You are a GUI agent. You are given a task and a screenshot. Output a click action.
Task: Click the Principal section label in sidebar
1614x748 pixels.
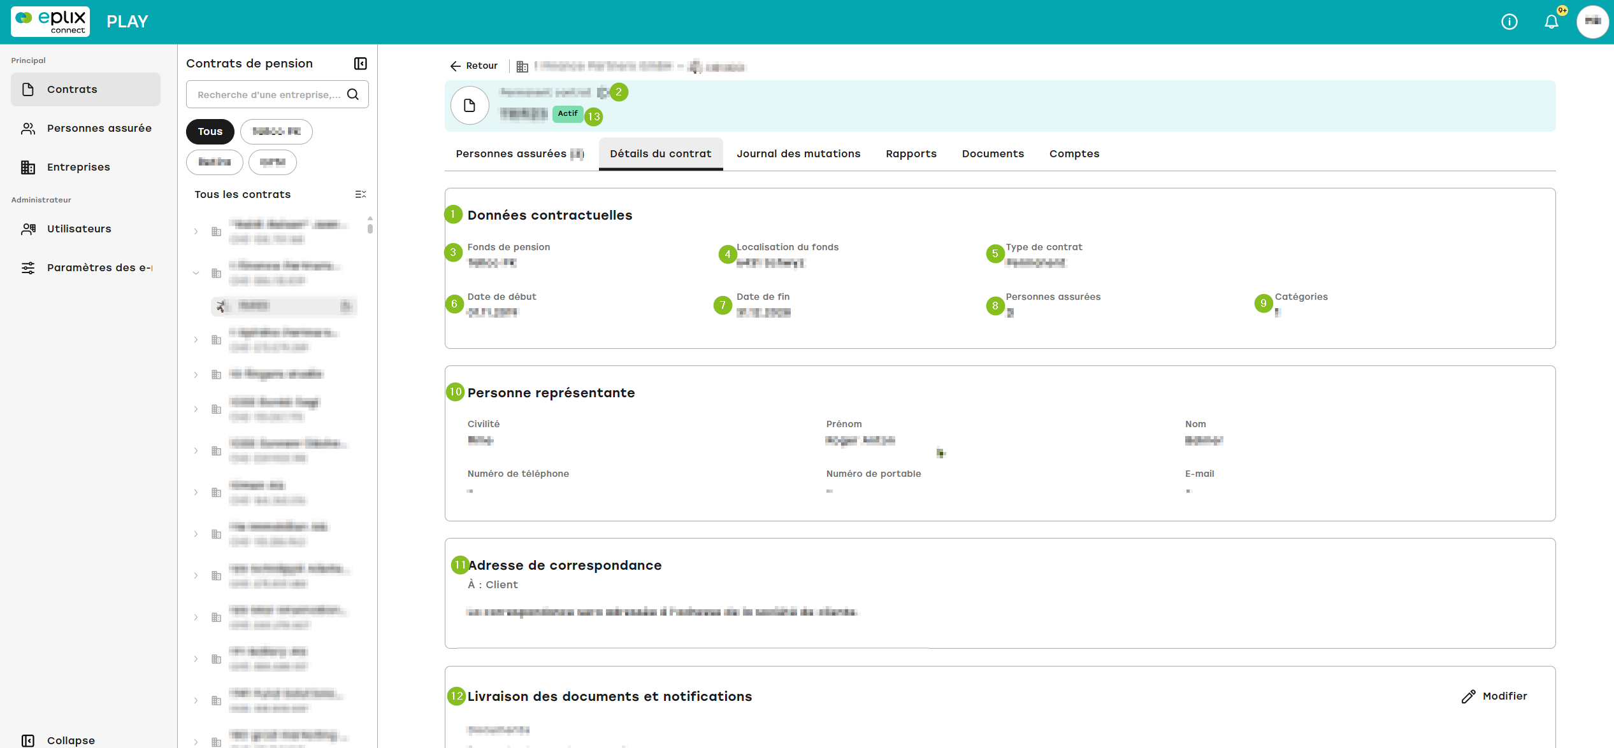[x=29, y=60]
